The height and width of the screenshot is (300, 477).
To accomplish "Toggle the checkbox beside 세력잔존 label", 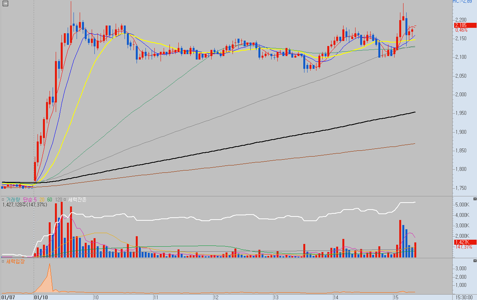I will click(x=65, y=199).
